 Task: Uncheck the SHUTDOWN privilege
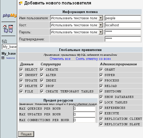pos(101,91)
